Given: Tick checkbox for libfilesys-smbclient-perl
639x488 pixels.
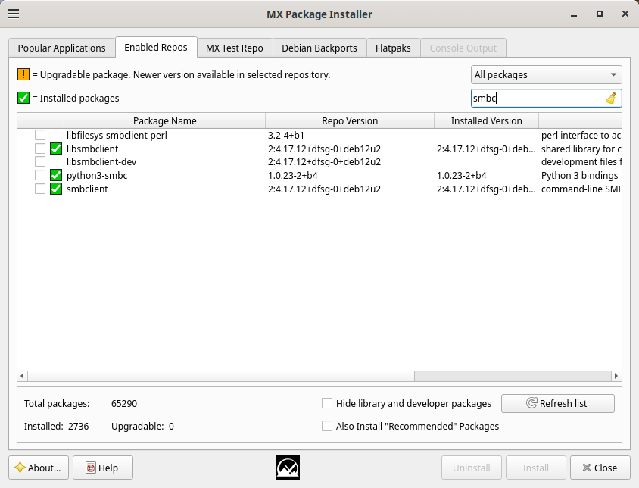Looking at the screenshot, I should pyautogui.click(x=40, y=135).
